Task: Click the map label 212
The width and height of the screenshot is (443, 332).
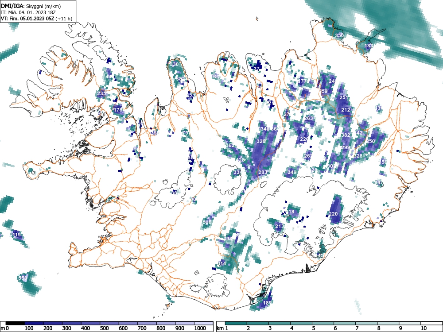Action: (346, 110)
